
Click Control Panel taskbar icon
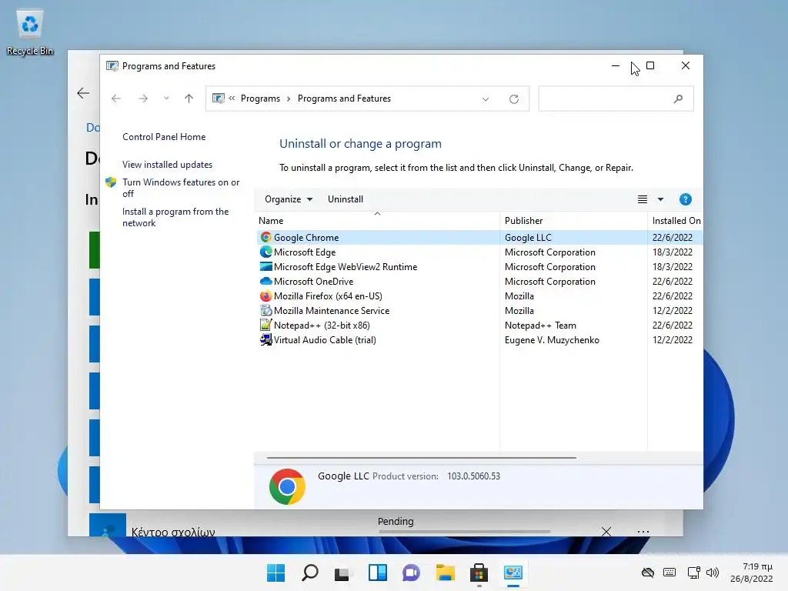[x=513, y=573]
